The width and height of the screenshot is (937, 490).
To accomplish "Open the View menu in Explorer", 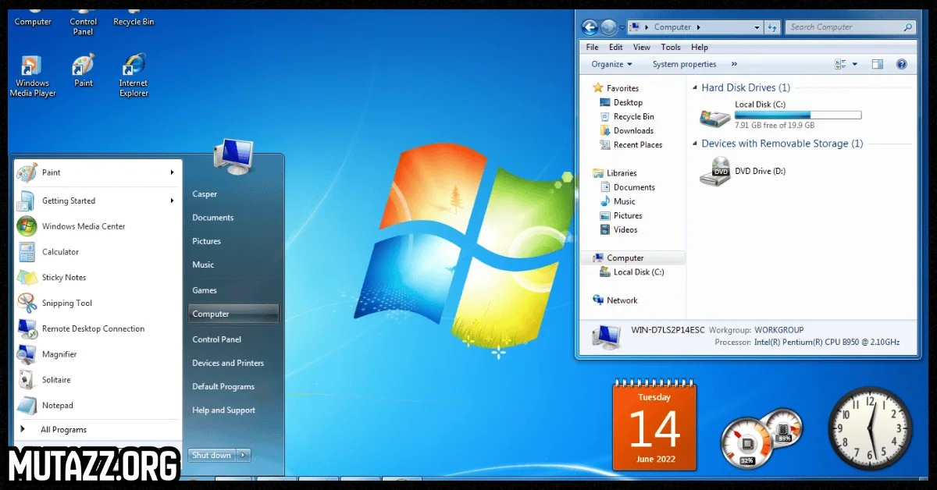I will [x=641, y=47].
